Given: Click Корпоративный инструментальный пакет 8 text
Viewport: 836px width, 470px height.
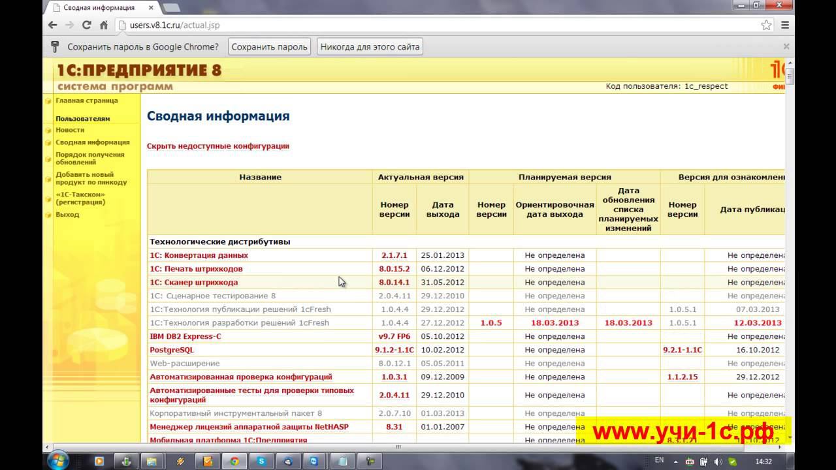Looking at the screenshot, I should pyautogui.click(x=236, y=413).
